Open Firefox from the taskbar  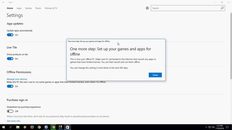(32, 127)
